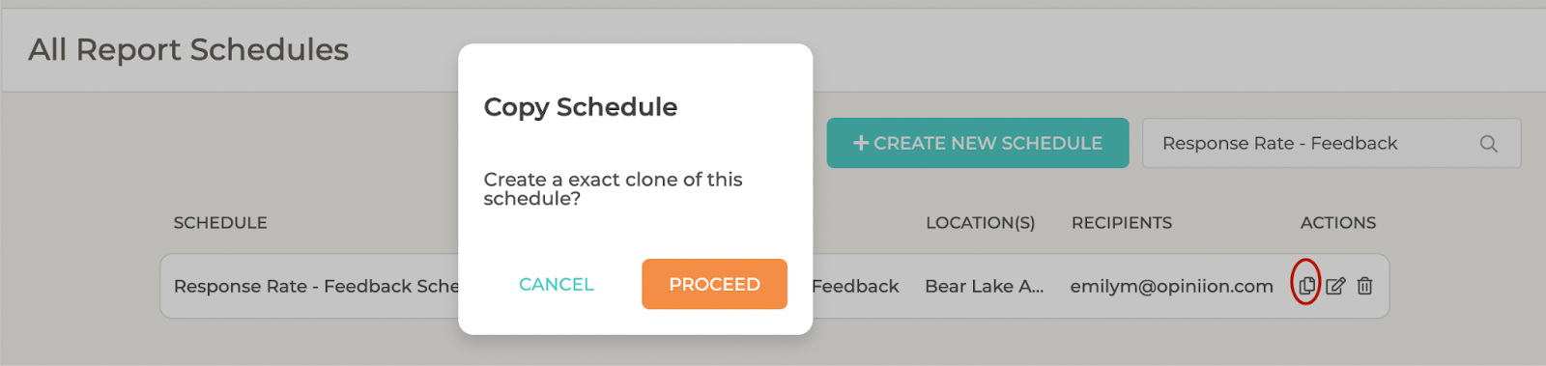
Task: Click the Bear Lake A... location cell
Action: point(984,286)
